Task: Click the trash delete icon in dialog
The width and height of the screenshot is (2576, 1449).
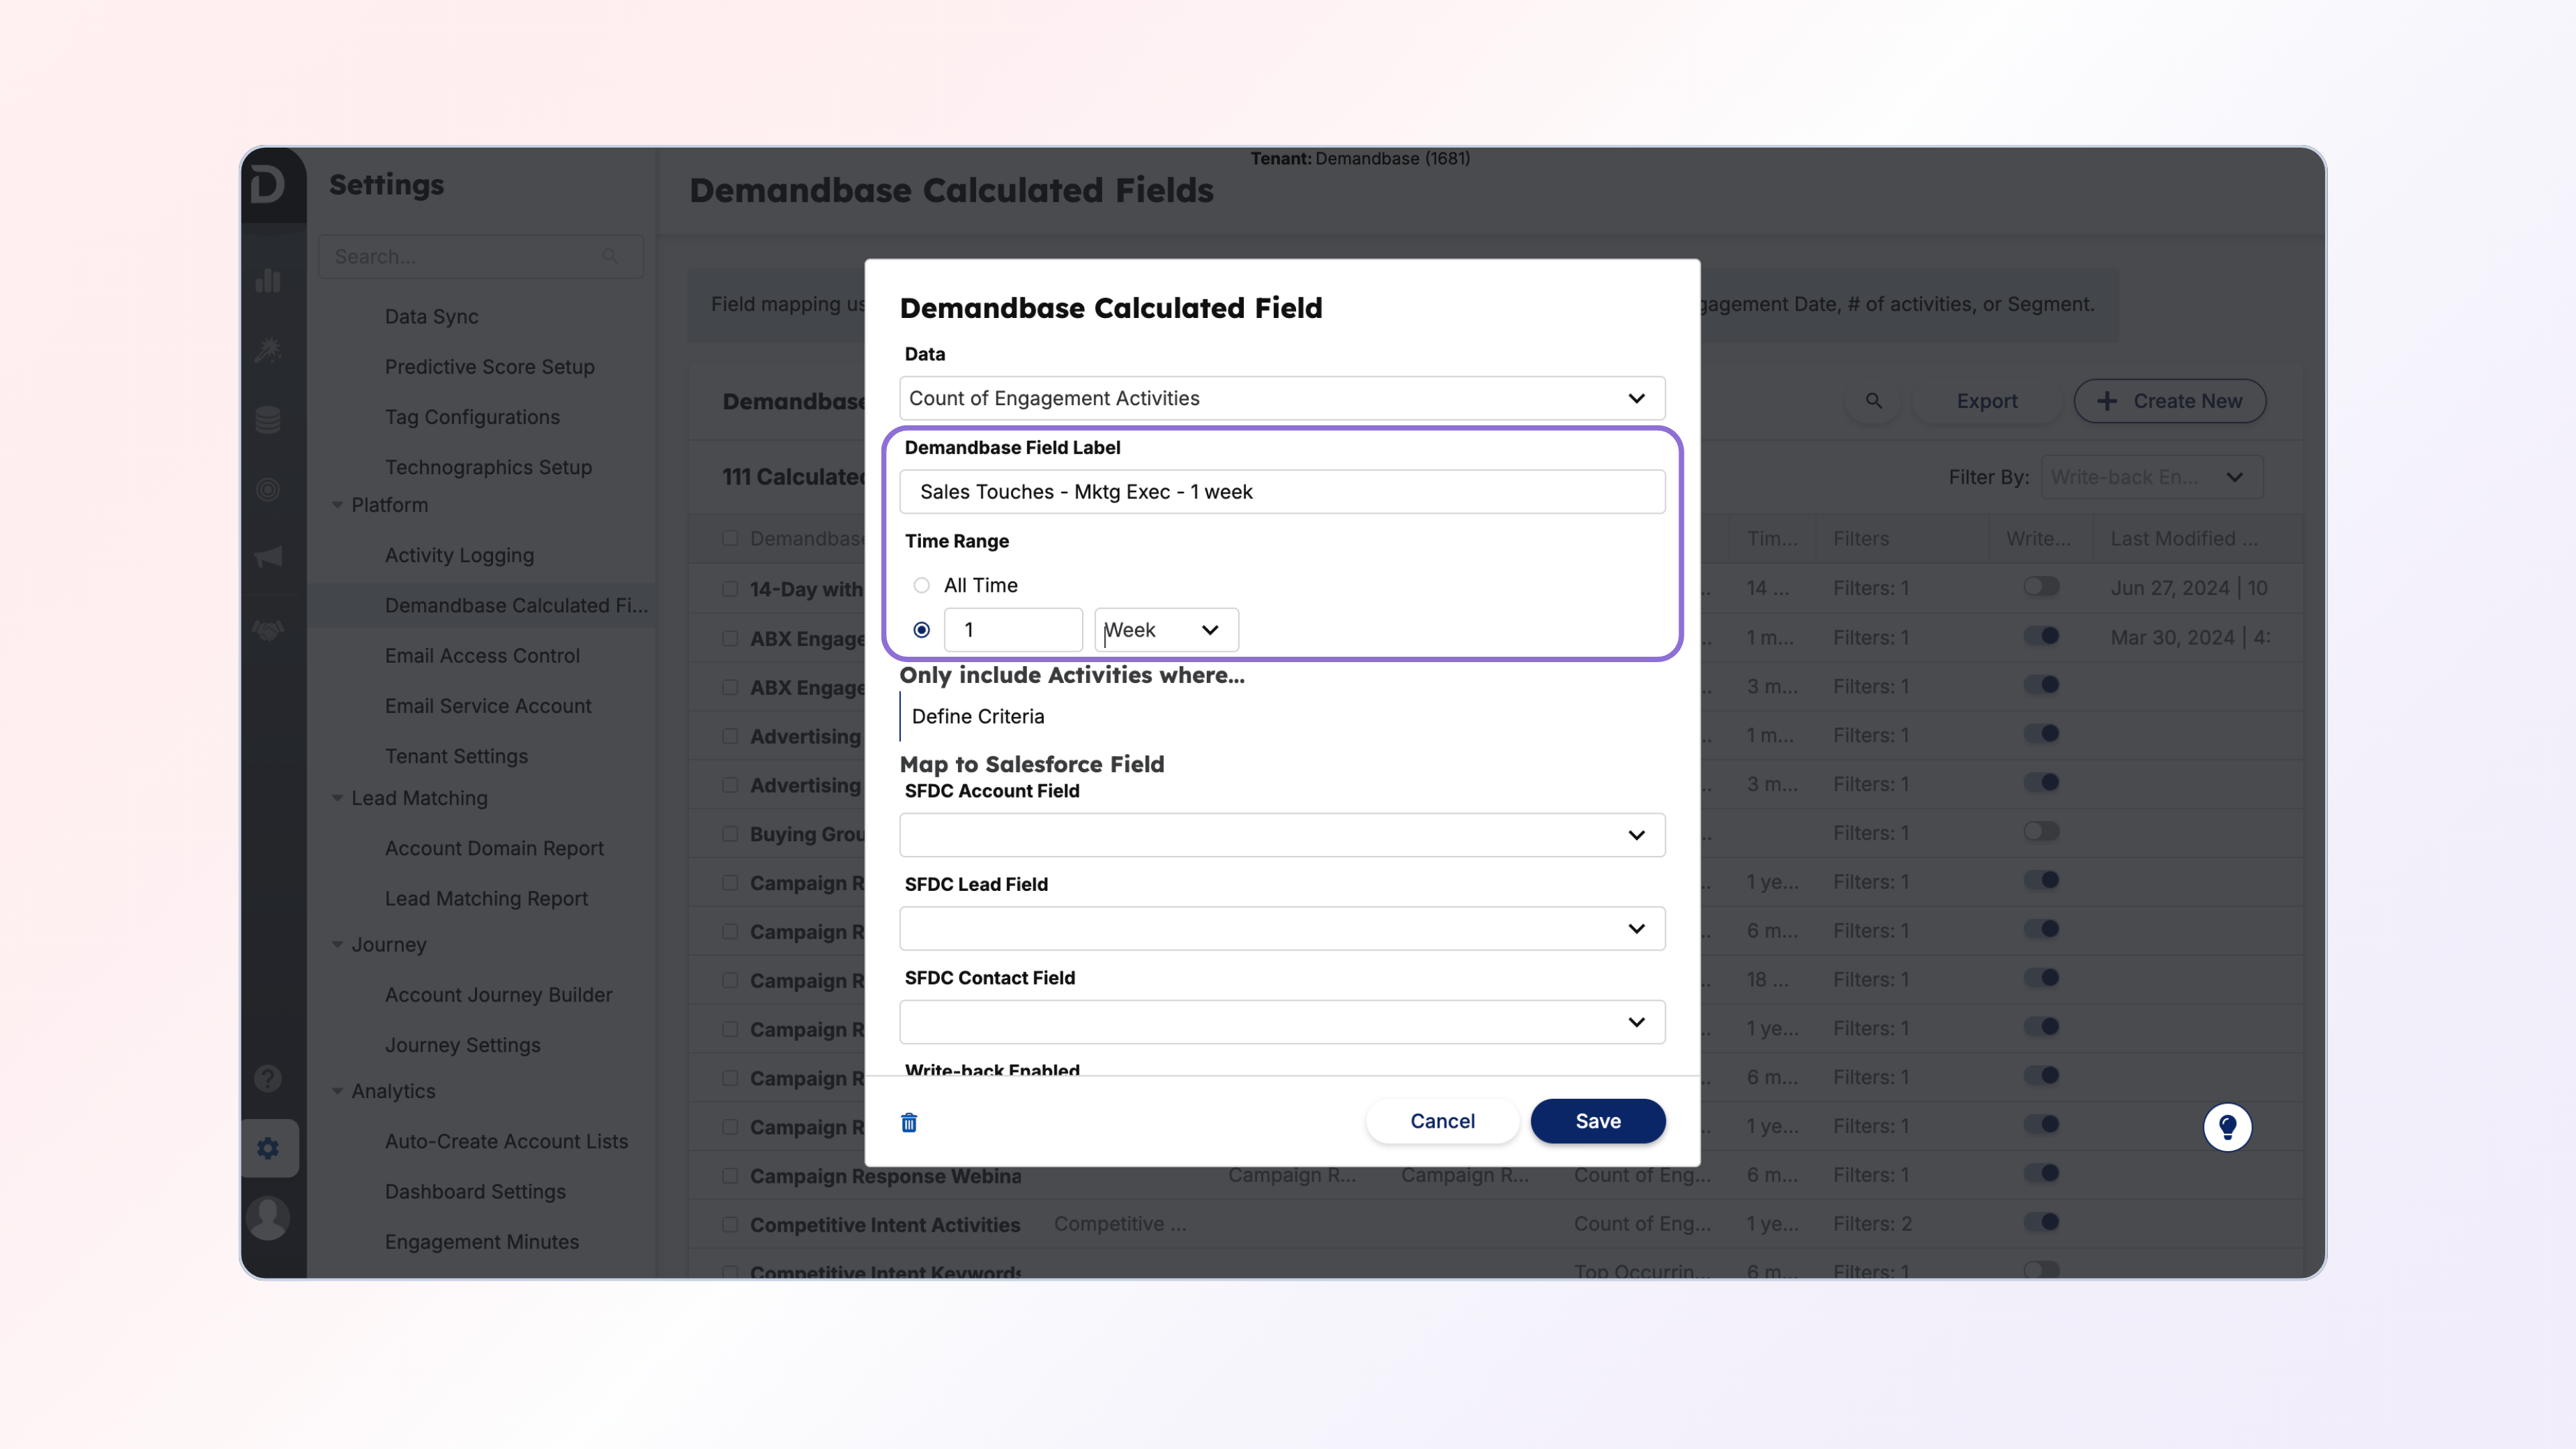Action: 909,1122
